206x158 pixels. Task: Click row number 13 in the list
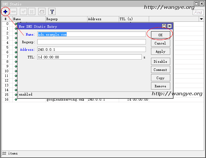point(7,85)
